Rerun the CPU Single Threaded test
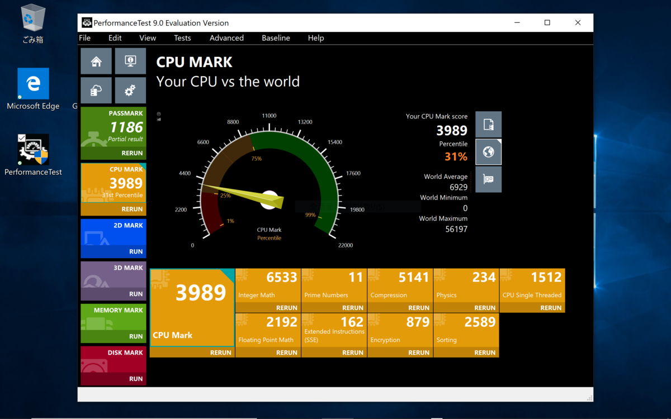The image size is (671, 419). (551, 308)
